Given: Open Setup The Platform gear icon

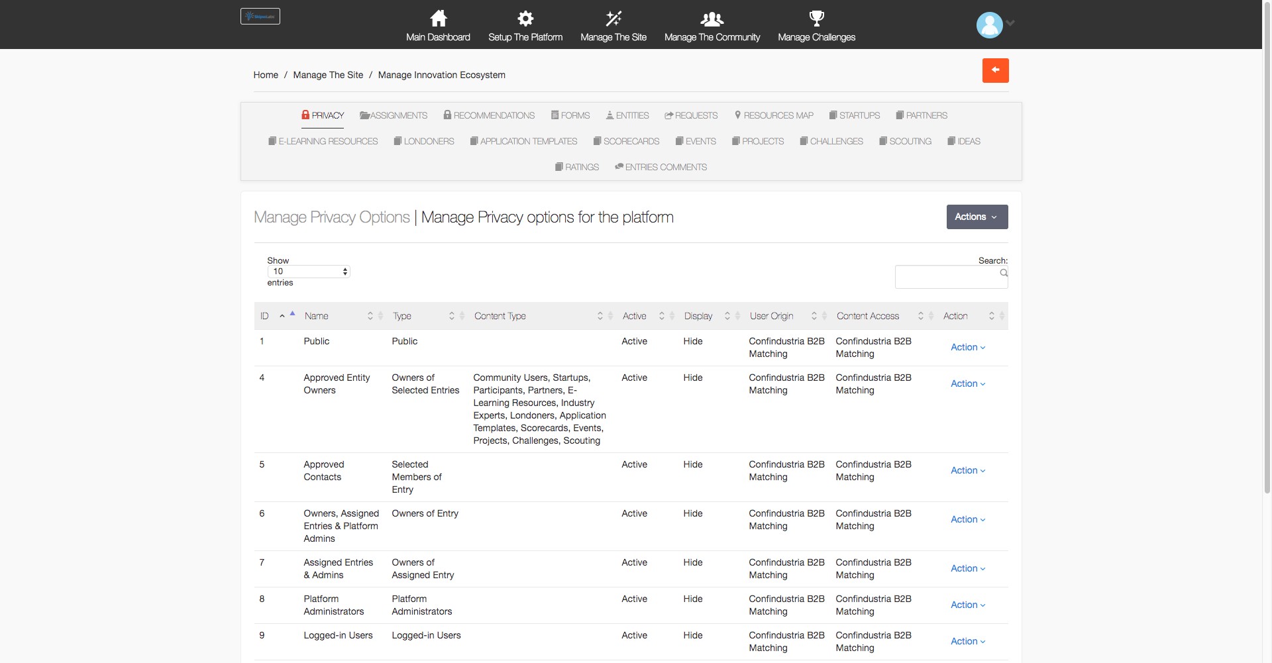Looking at the screenshot, I should coord(525,18).
